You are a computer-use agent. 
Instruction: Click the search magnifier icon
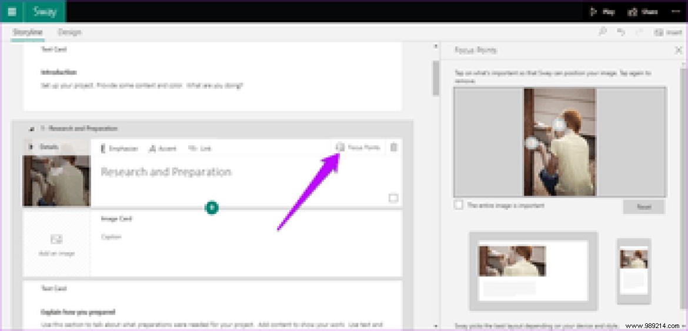point(603,32)
